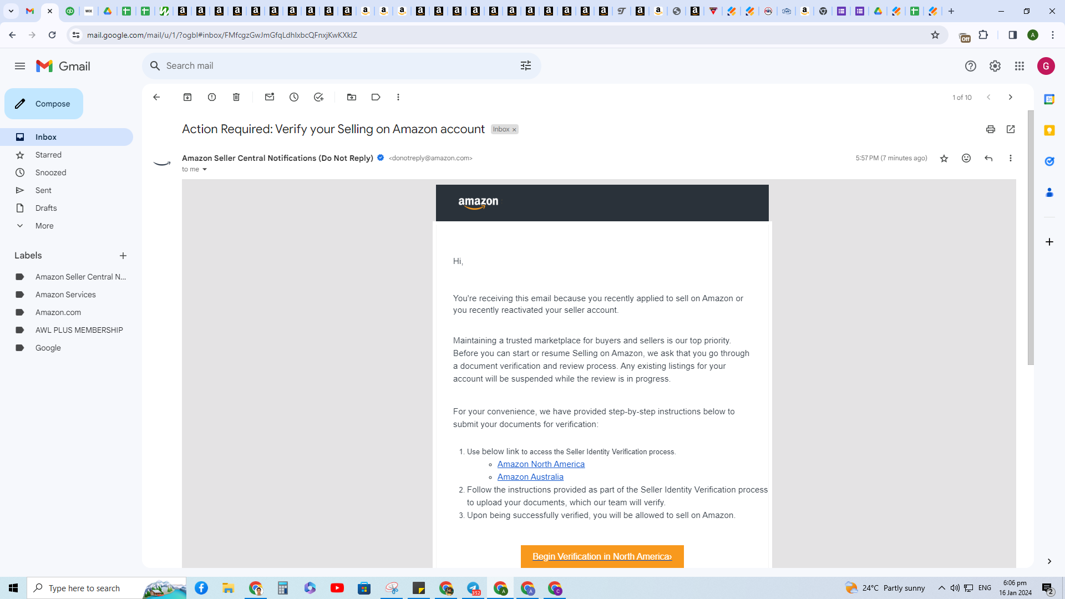Expand the More folders list
Image resolution: width=1065 pixels, height=599 pixels.
coord(67,226)
